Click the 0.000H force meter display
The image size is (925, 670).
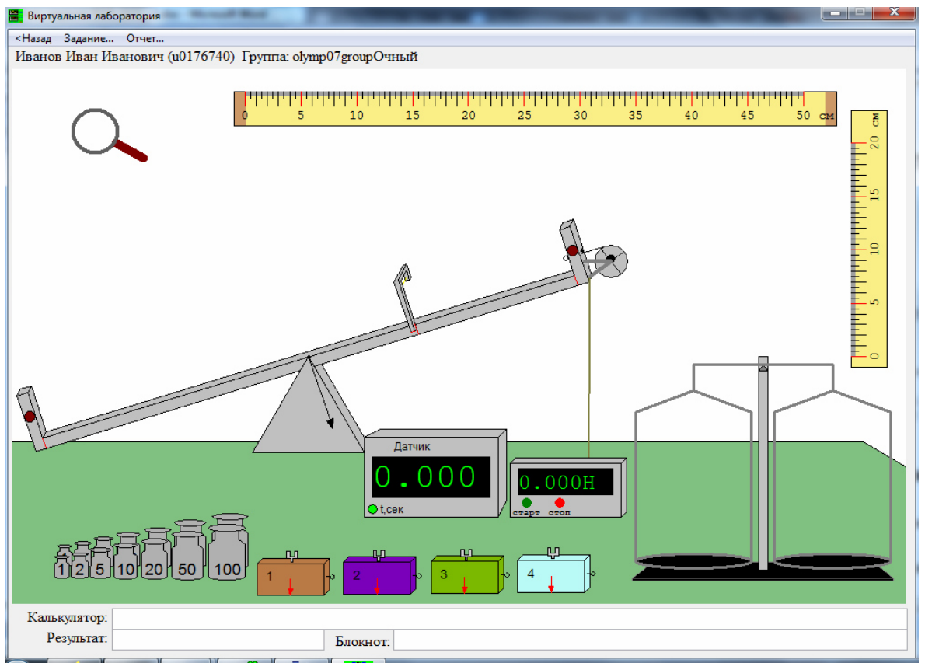click(565, 482)
